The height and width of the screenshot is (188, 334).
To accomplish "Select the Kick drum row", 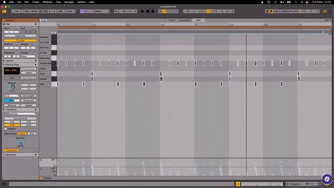I will [45, 84].
